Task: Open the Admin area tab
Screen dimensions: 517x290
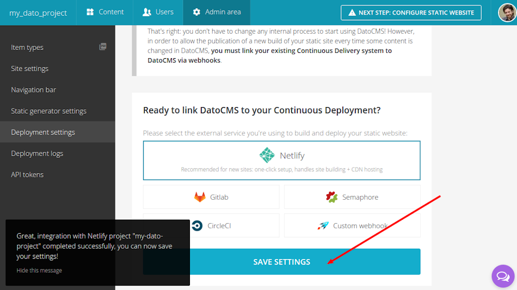Action: tap(217, 12)
